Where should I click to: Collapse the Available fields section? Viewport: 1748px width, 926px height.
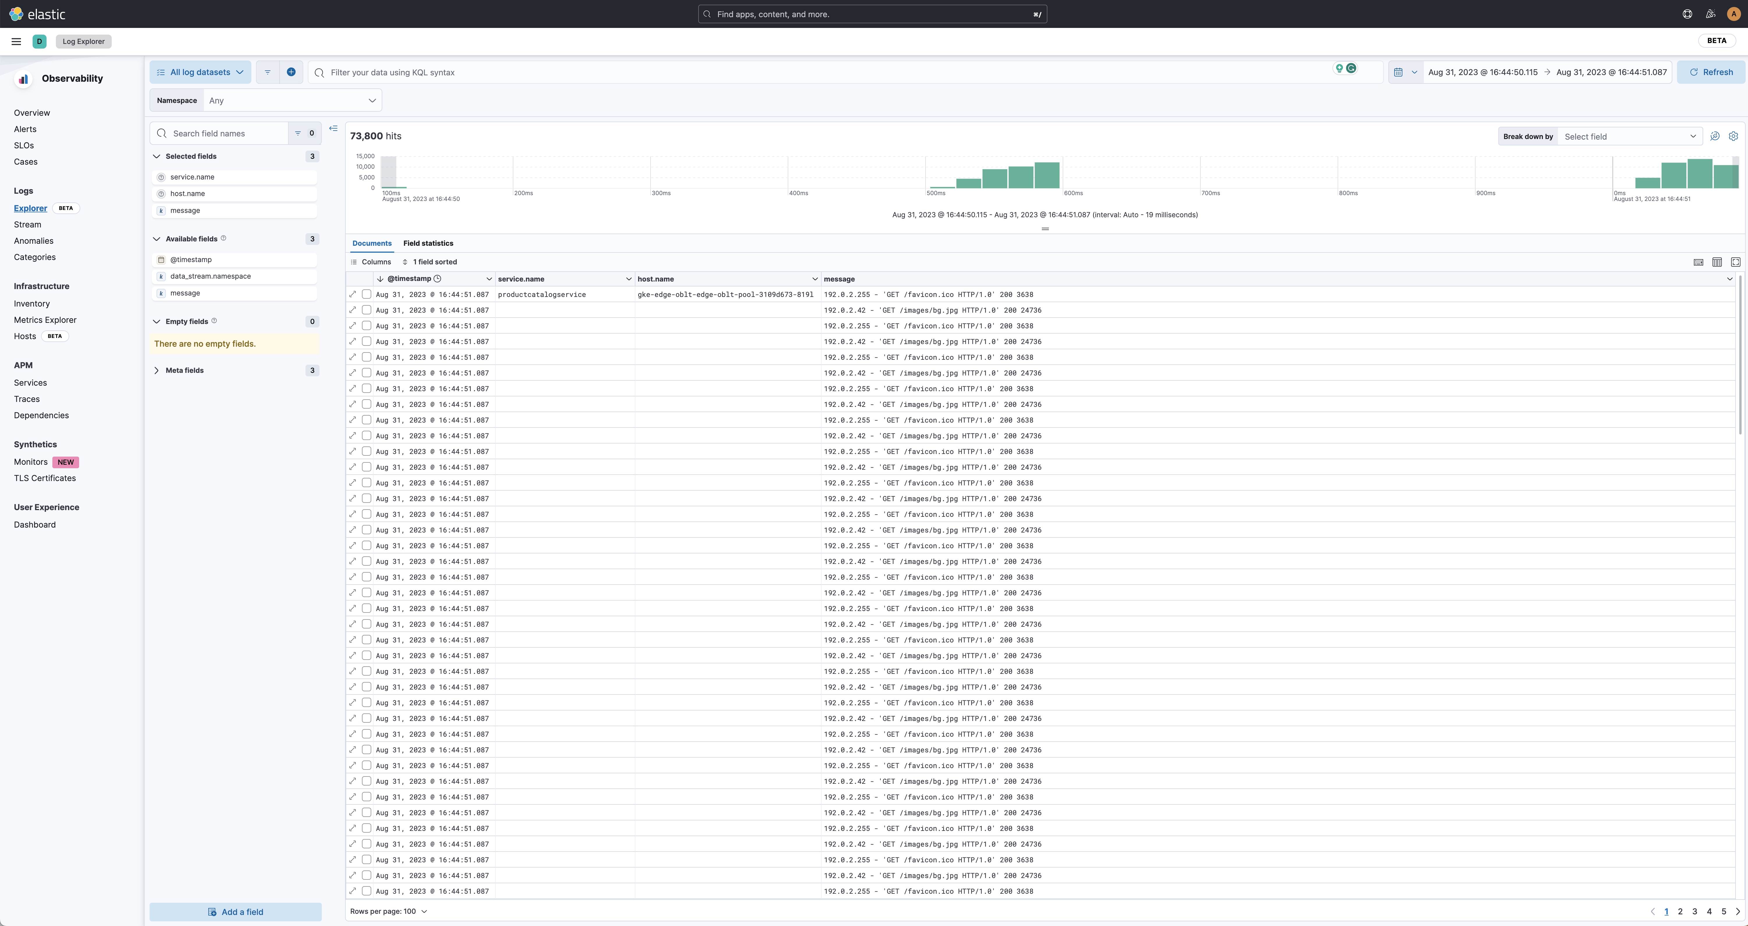(x=157, y=239)
